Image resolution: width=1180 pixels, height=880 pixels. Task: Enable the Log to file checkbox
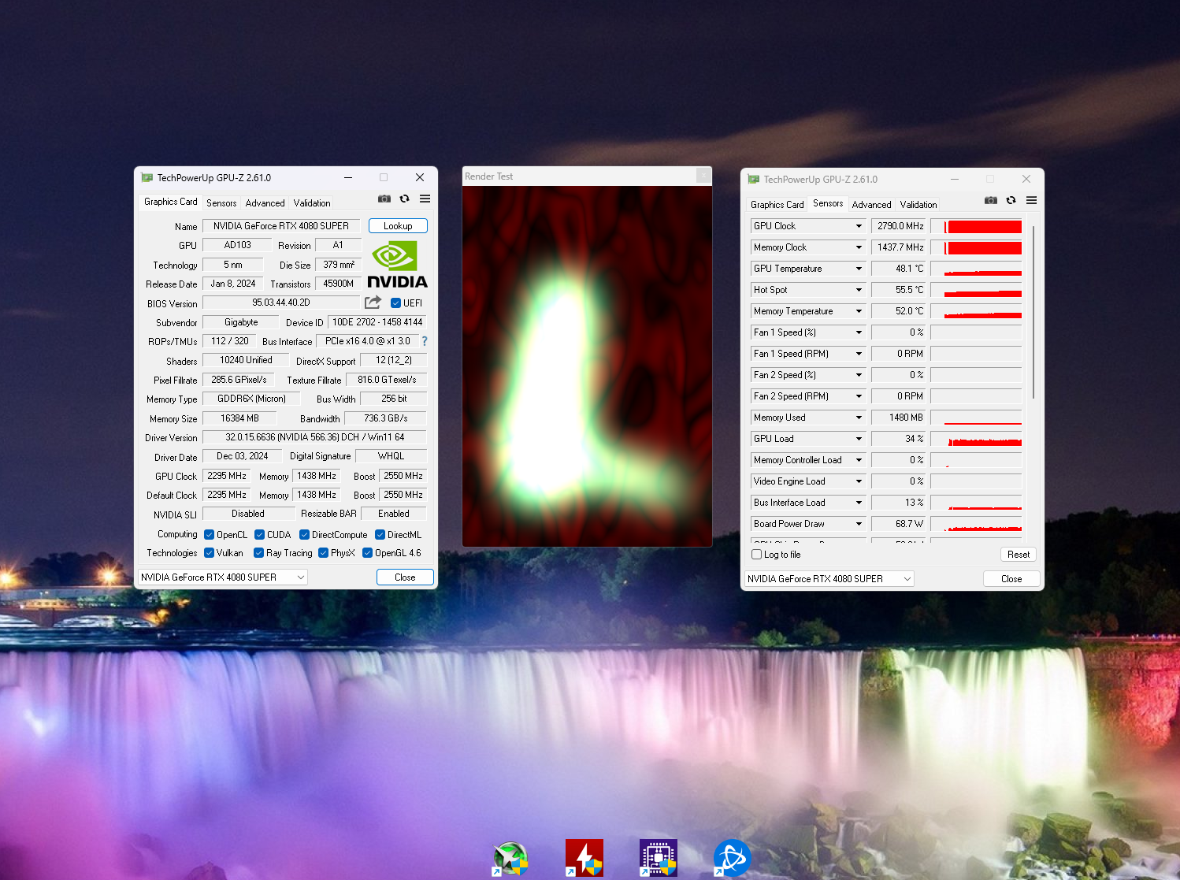click(x=757, y=555)
